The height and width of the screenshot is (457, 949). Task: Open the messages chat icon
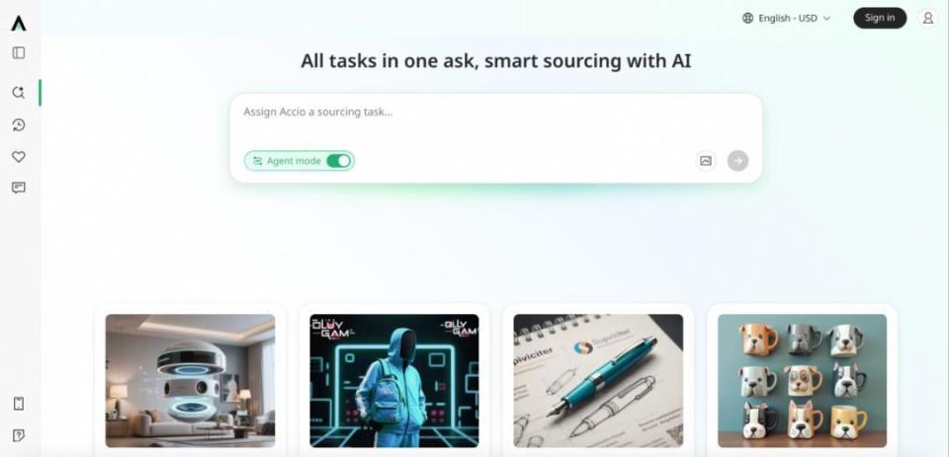pyautogui.click(x=19, y=188)
